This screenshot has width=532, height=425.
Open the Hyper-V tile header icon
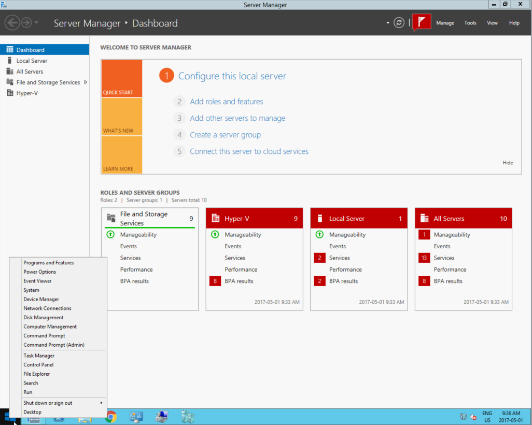pyautogui.click(x=216, y=218)
